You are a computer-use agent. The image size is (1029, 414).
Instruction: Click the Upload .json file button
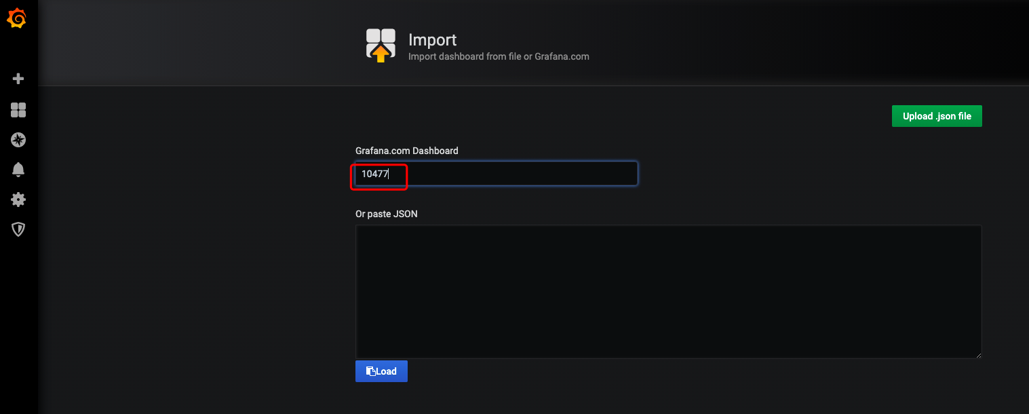(937, 116)
